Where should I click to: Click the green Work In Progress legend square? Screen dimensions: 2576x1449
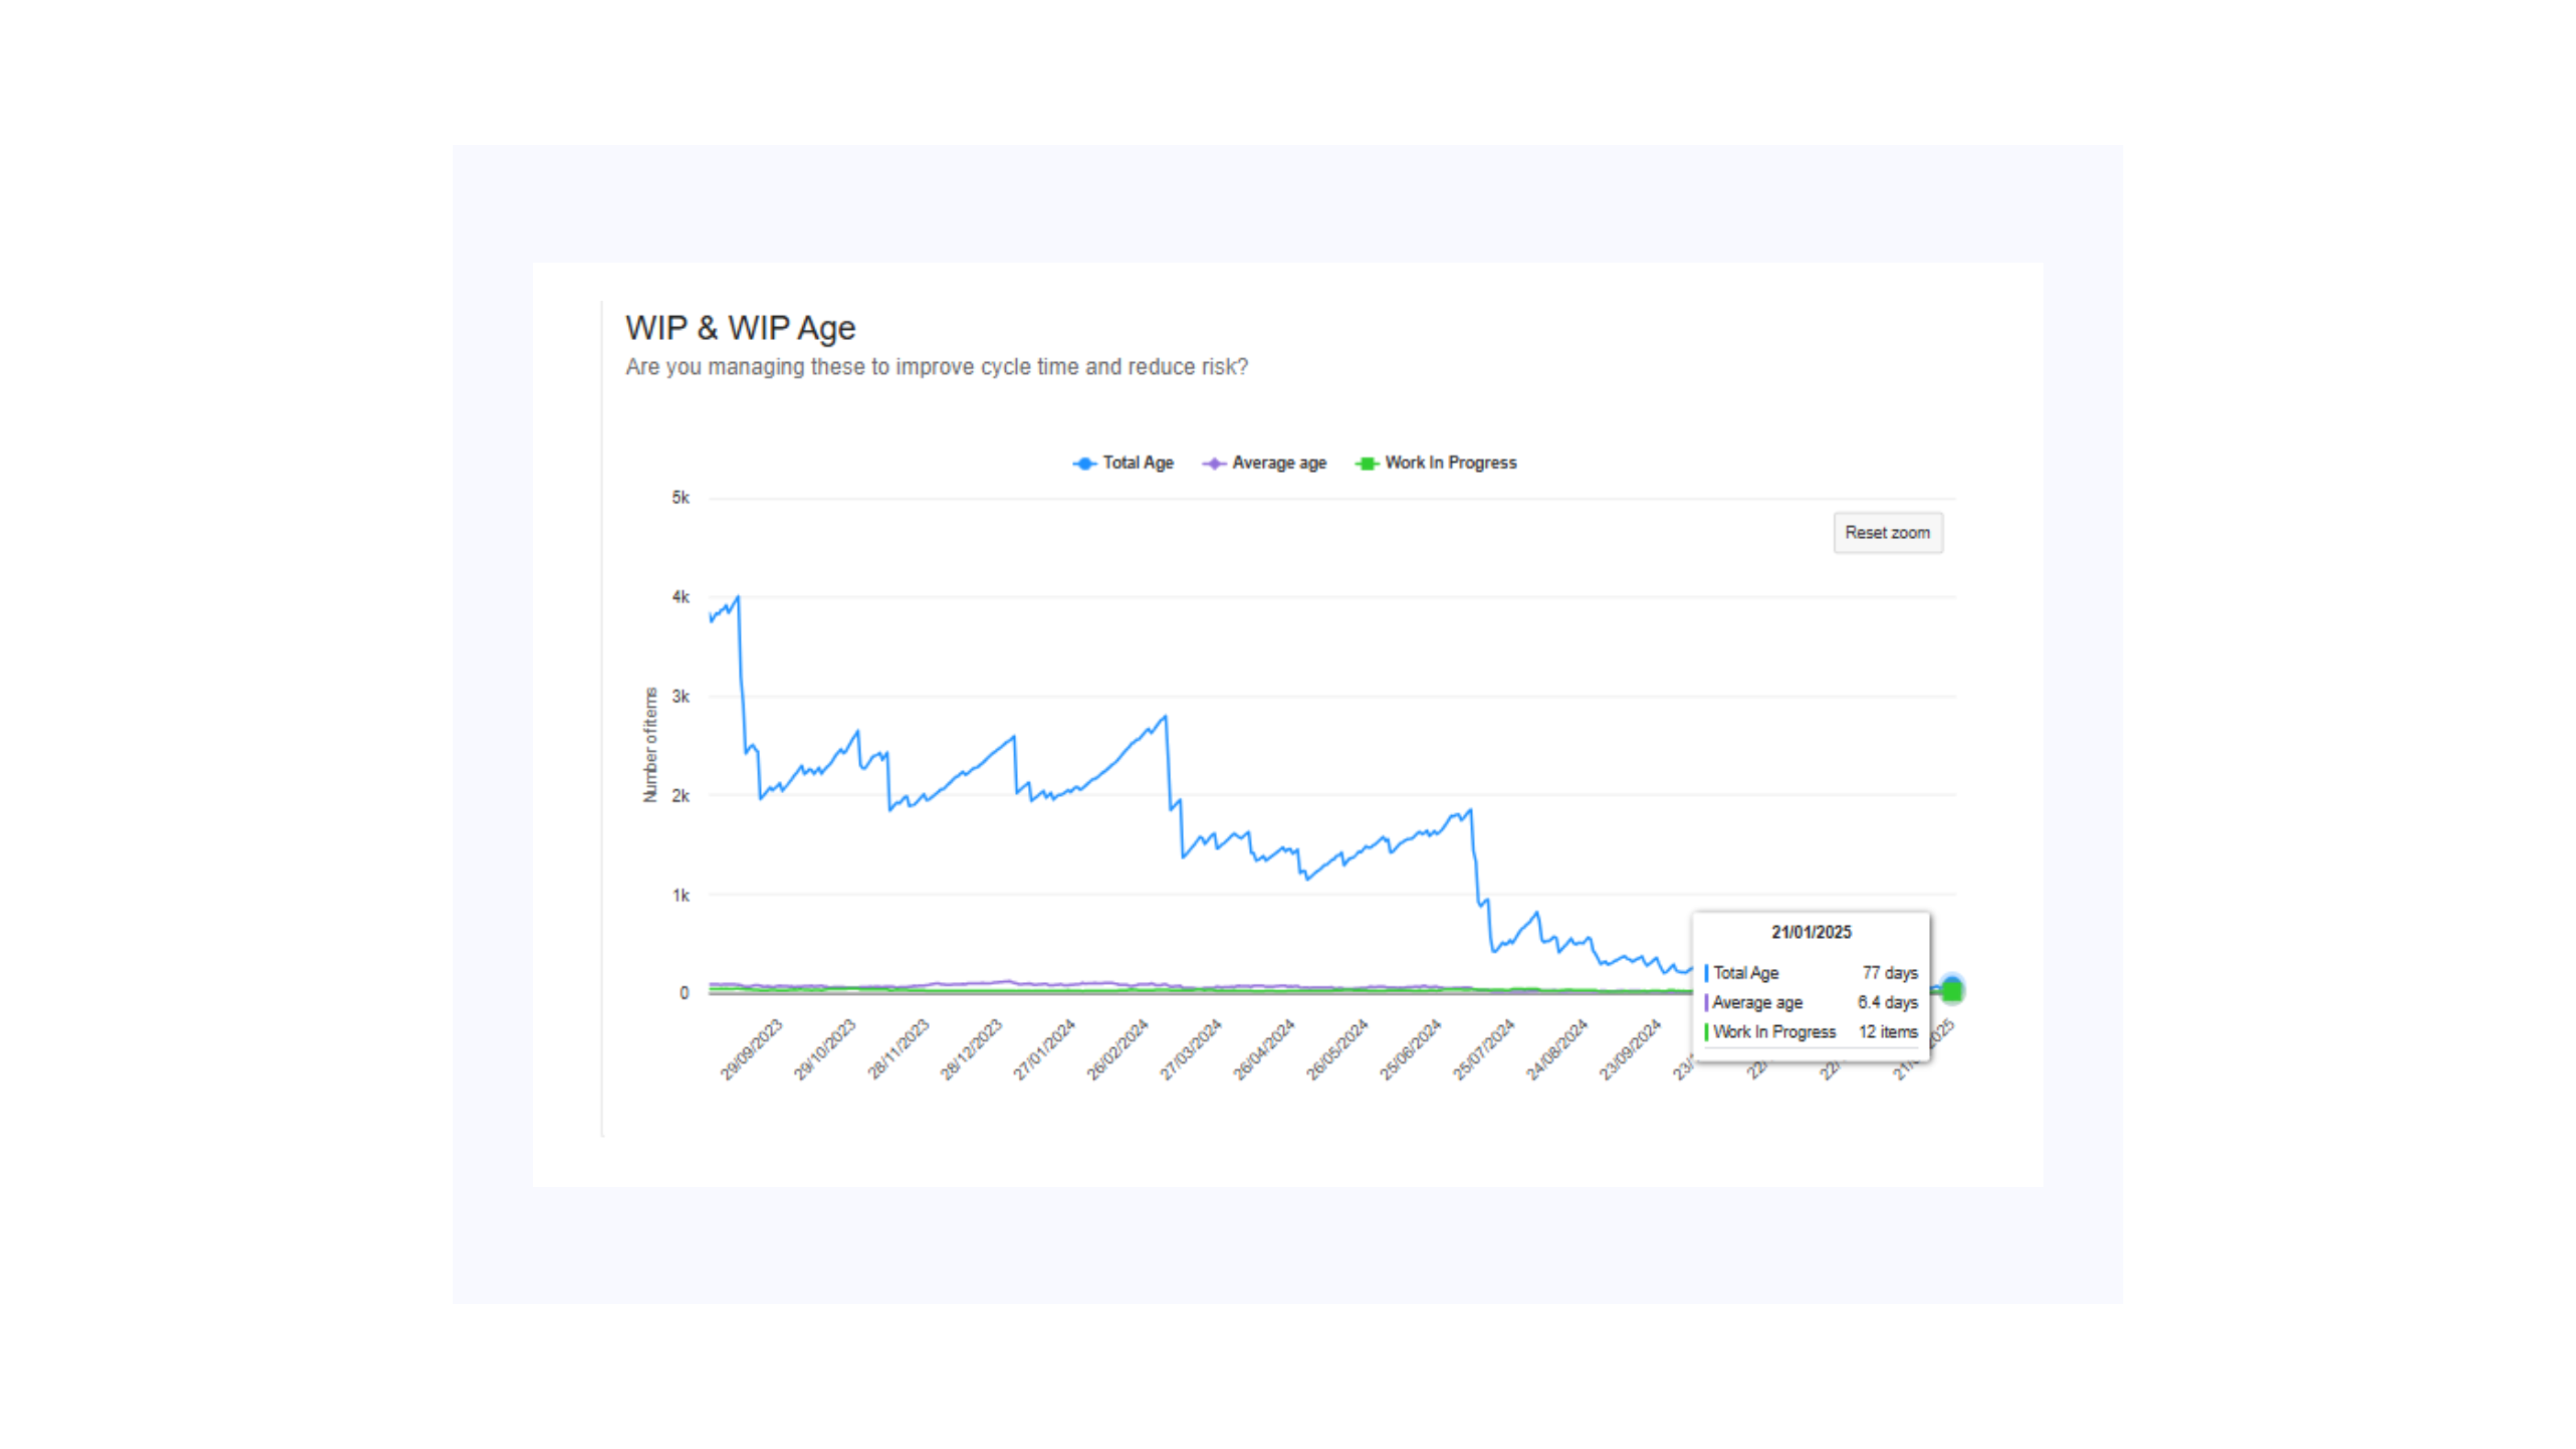pos(1366,463)
